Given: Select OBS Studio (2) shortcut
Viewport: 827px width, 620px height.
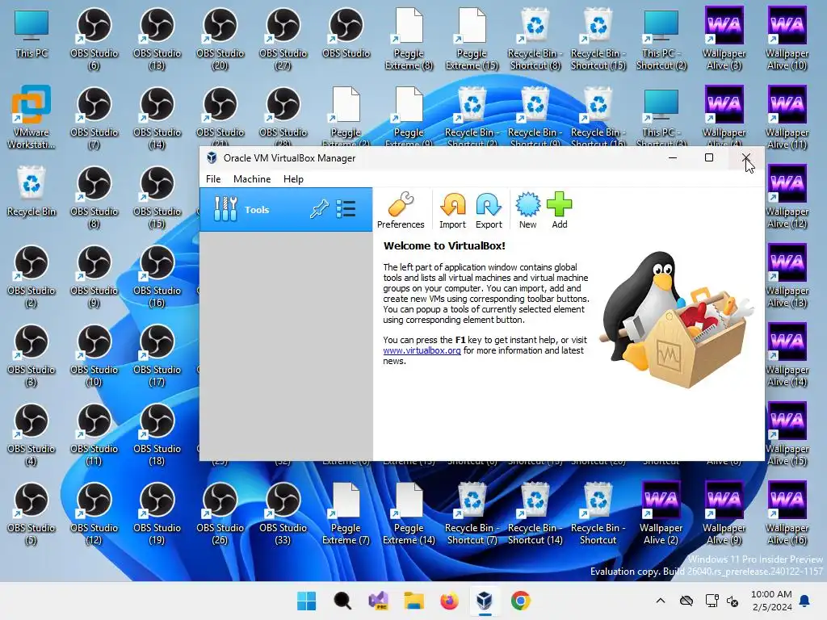Looking at the screenshot, I should [x=31, y=276].
